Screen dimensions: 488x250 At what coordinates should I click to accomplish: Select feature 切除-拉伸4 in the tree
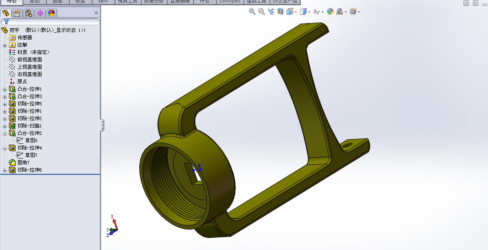point(29,148)
